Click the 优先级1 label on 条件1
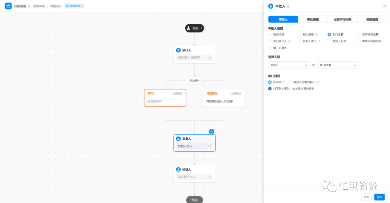 pos(177,94)
